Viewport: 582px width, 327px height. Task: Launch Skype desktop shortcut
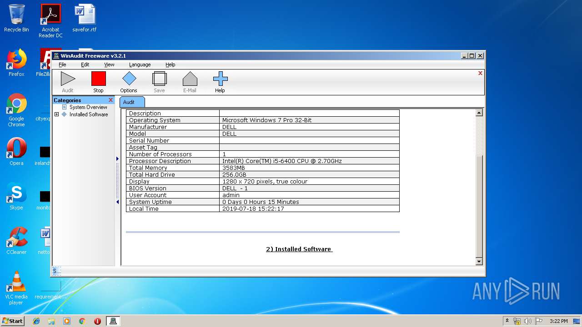point(16,196)
